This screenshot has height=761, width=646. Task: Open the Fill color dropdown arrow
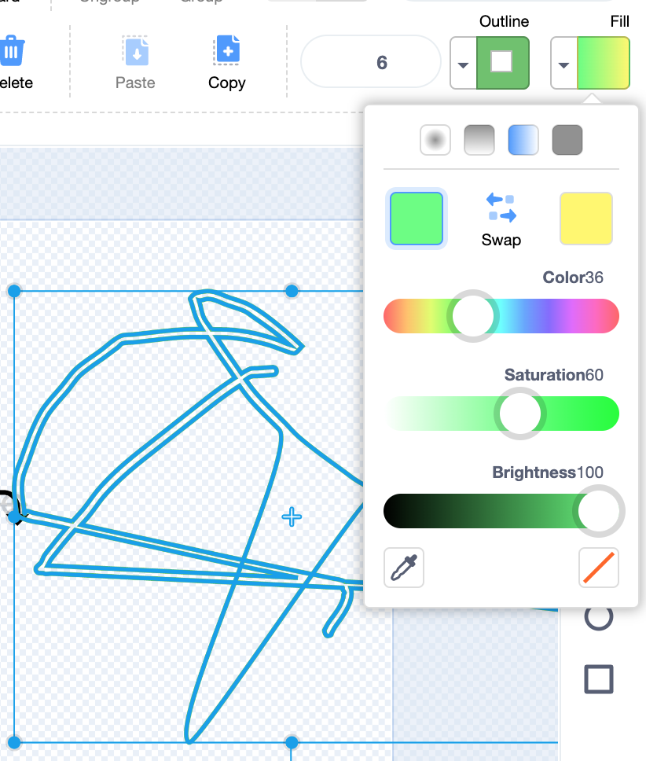click(563, 64)
